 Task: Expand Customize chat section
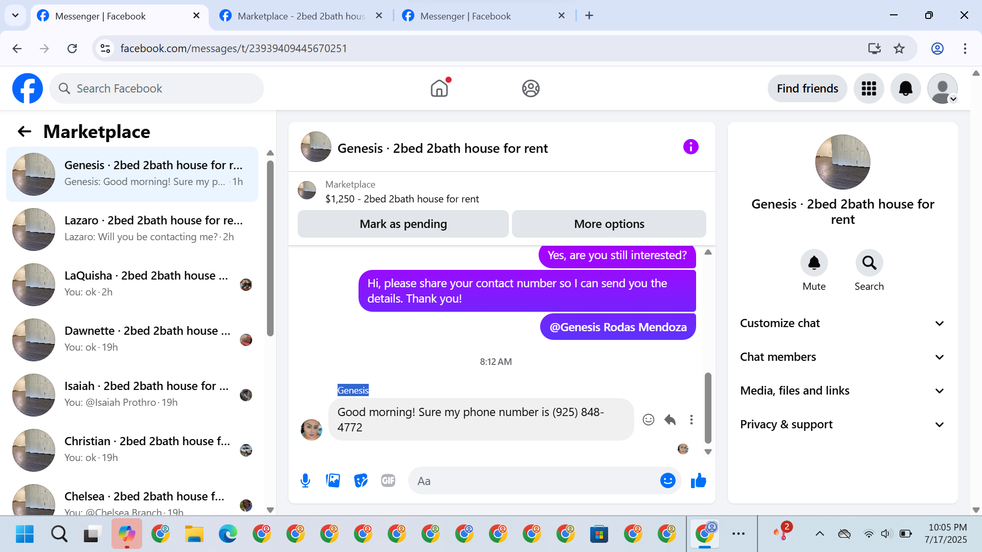842,323
